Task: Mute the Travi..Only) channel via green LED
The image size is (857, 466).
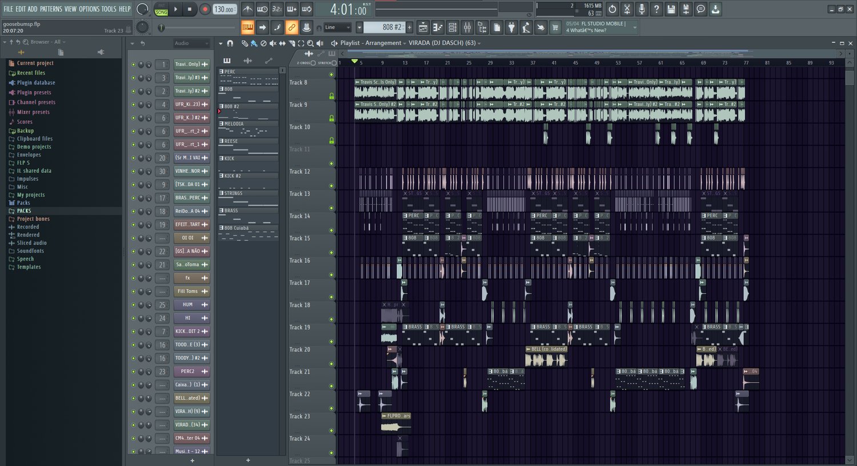Action: coord(134,64)
